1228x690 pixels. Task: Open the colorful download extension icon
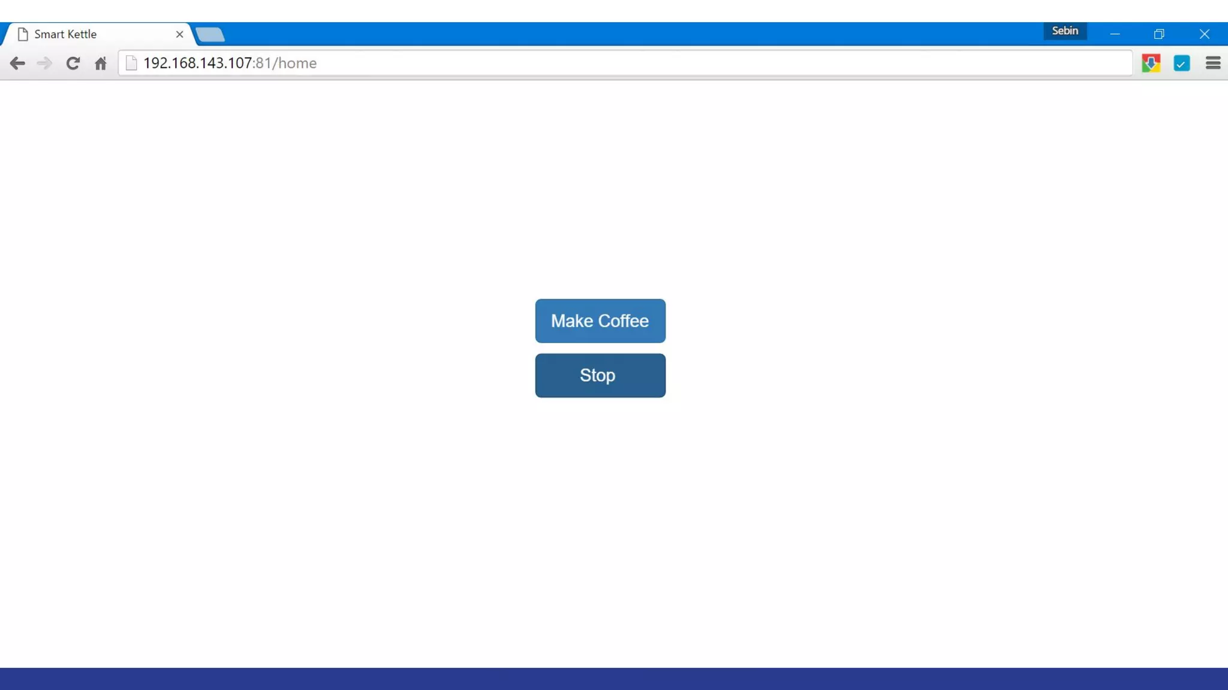(x=1151, y=63)
